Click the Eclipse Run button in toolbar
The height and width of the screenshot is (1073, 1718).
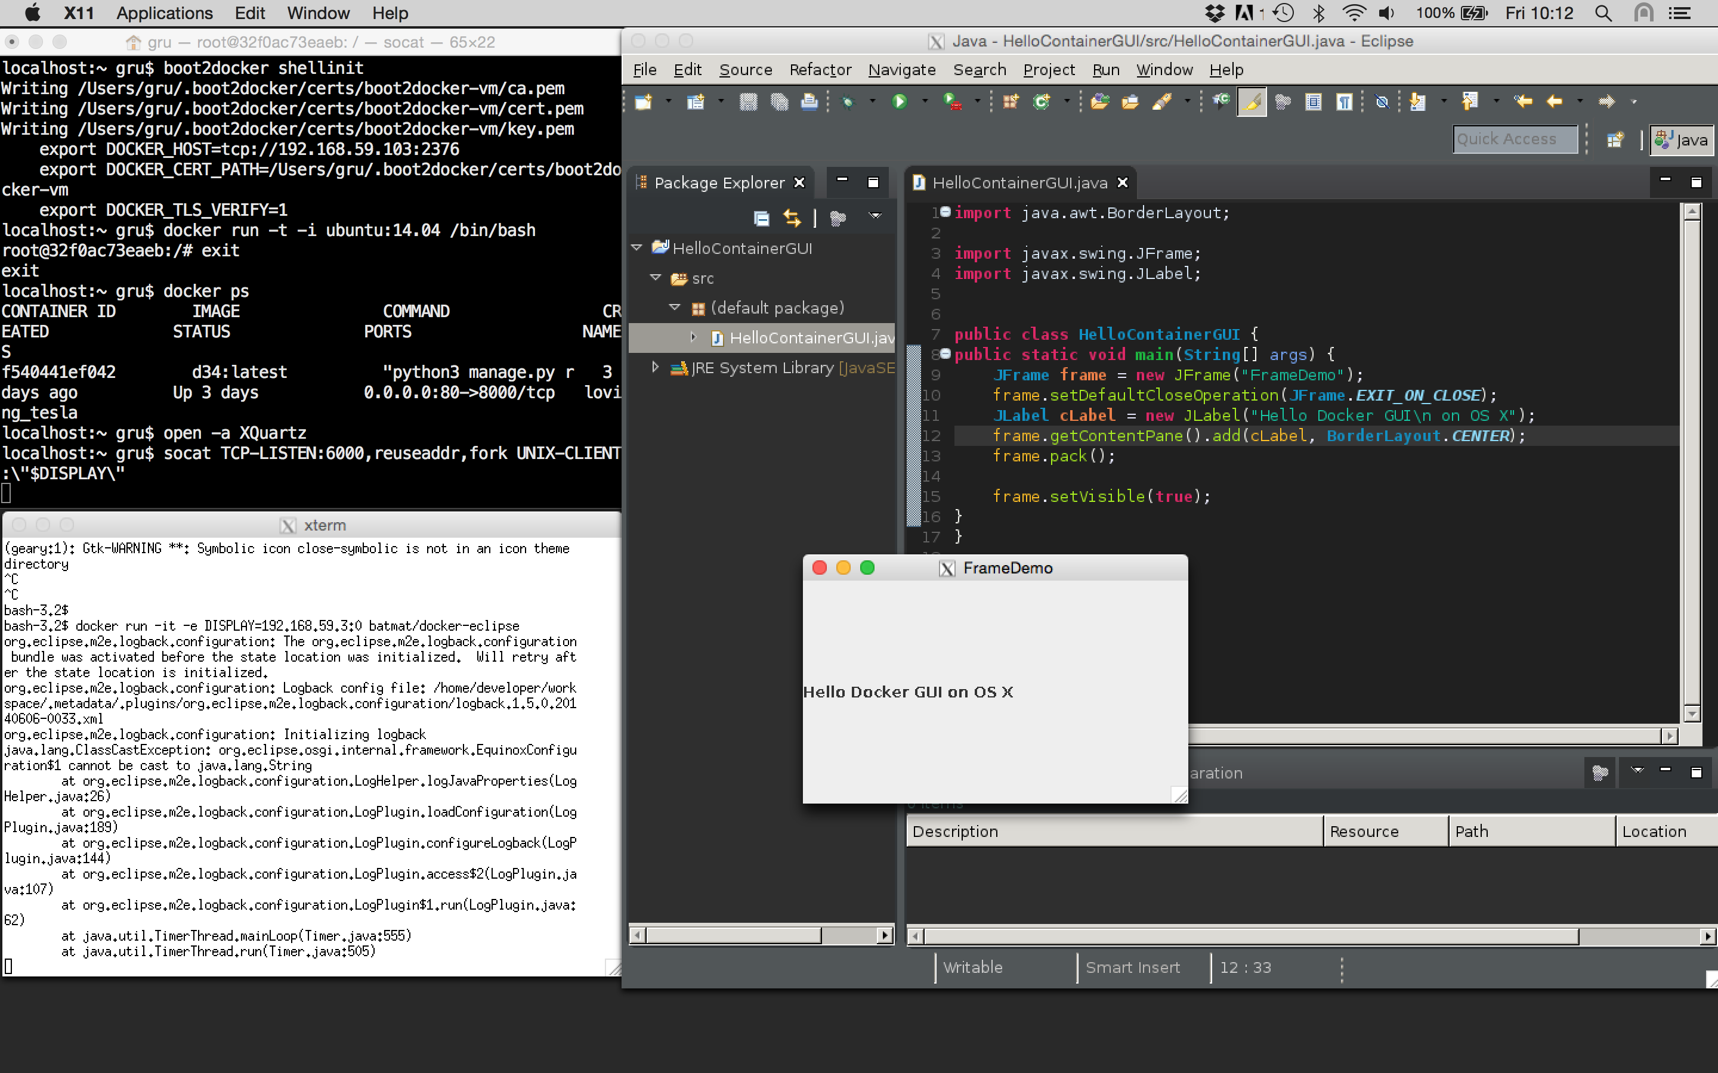coord(898,103)
